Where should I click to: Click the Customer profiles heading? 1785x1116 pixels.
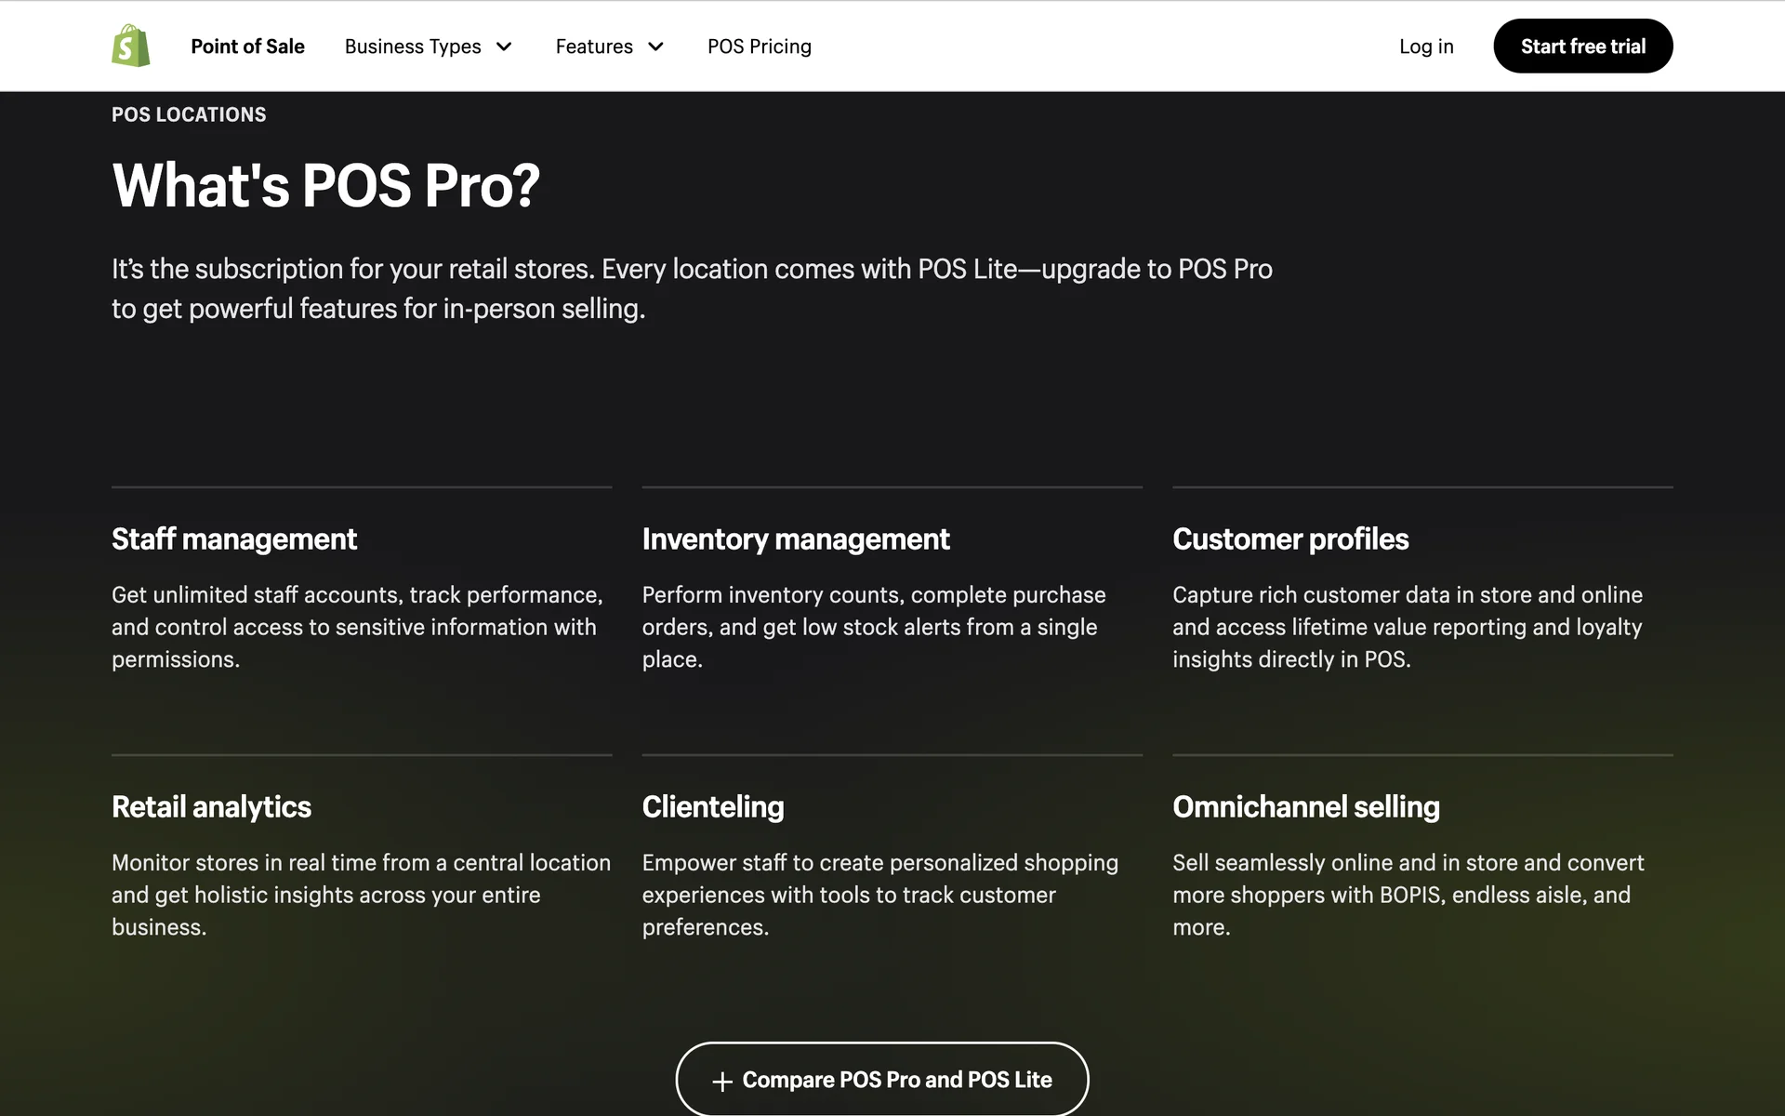coord(1290,539)
